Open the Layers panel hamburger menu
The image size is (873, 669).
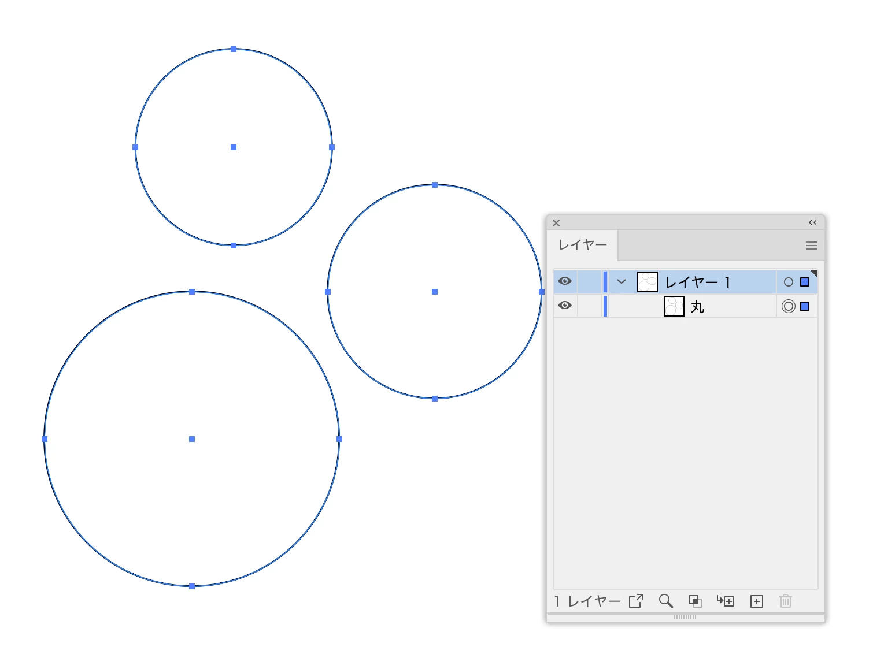tap(812, 246)
